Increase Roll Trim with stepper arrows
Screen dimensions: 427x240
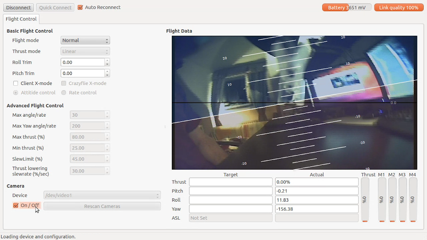pos(107,60)
